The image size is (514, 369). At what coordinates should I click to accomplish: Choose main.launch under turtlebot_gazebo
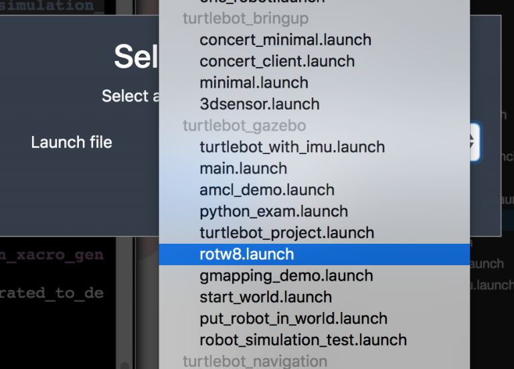[314, 169]
